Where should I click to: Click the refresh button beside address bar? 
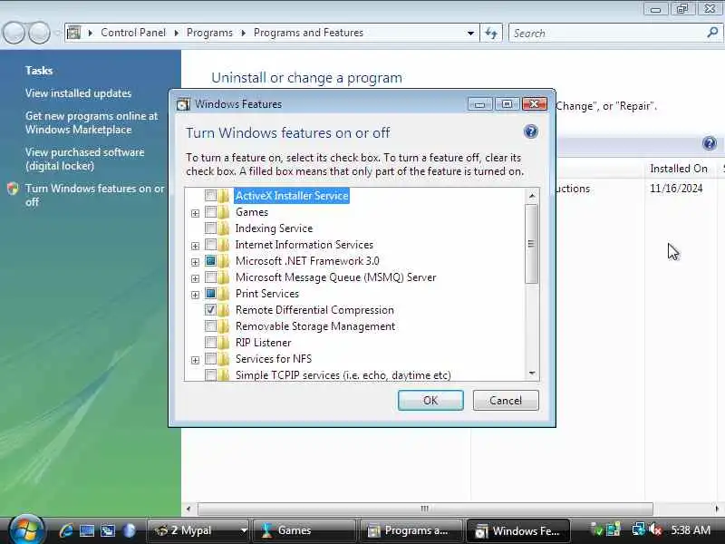(x=490, y=33)
